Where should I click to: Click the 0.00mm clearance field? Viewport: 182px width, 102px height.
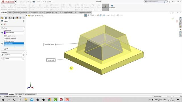[13, 59]
